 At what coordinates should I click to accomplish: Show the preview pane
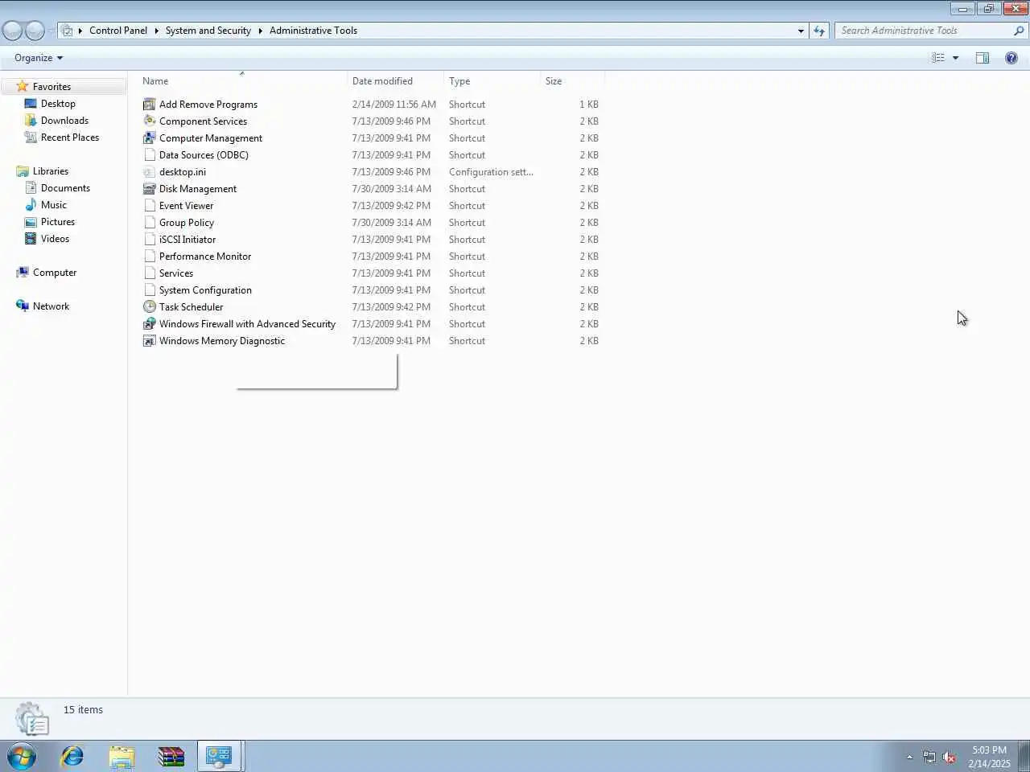pos(983,58)
